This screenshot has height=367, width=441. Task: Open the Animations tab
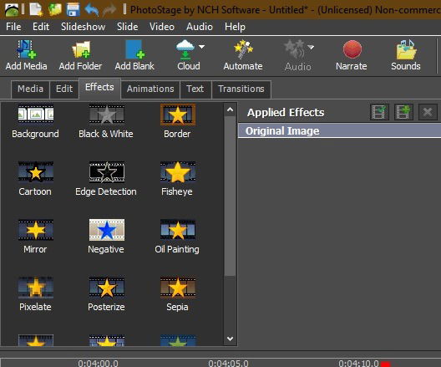click(150, 89)
